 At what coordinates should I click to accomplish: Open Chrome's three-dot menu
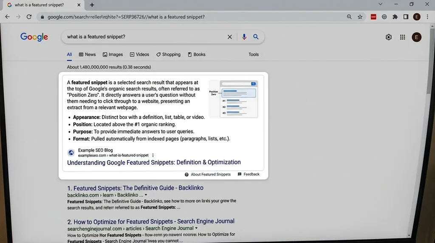(x=427, y=17)
